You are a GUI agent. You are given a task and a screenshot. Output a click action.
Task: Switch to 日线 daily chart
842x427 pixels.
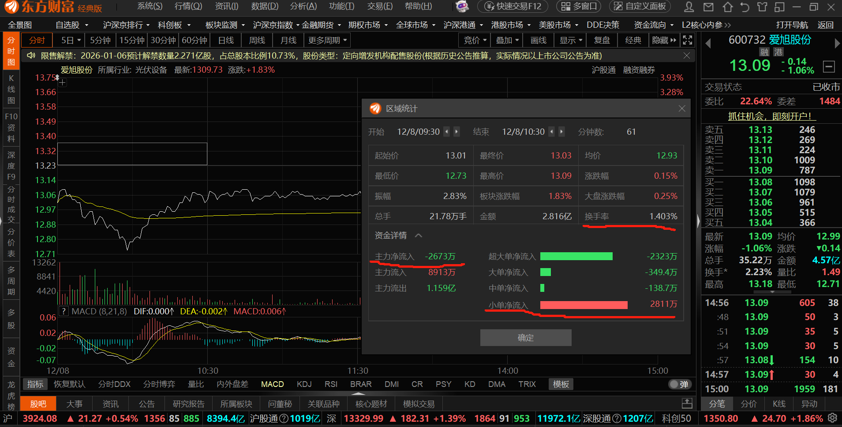click(226, 40)
